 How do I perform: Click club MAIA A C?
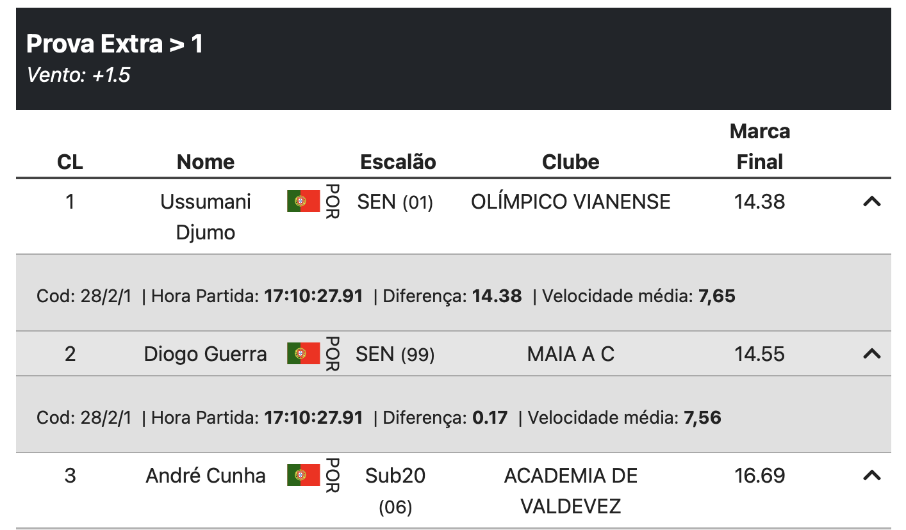(571, 354)
